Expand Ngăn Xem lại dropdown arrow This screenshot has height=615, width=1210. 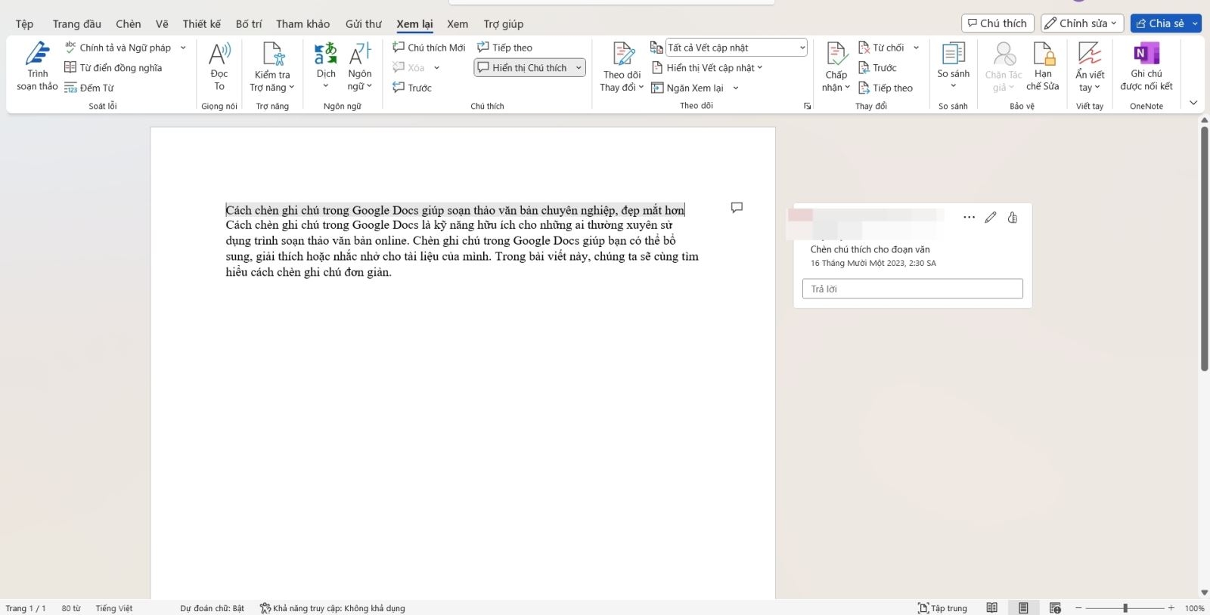pos(736,88)
